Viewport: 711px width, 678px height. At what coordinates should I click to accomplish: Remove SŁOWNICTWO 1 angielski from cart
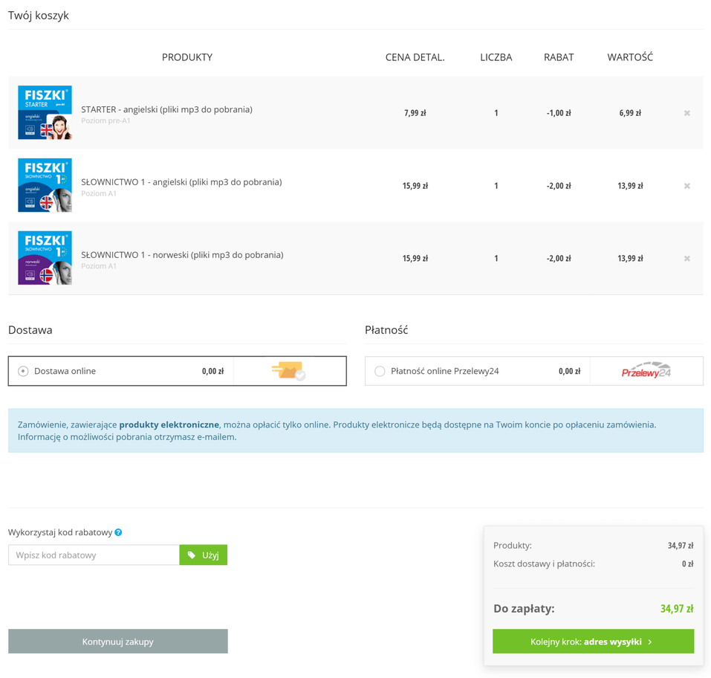click(686, 186)
